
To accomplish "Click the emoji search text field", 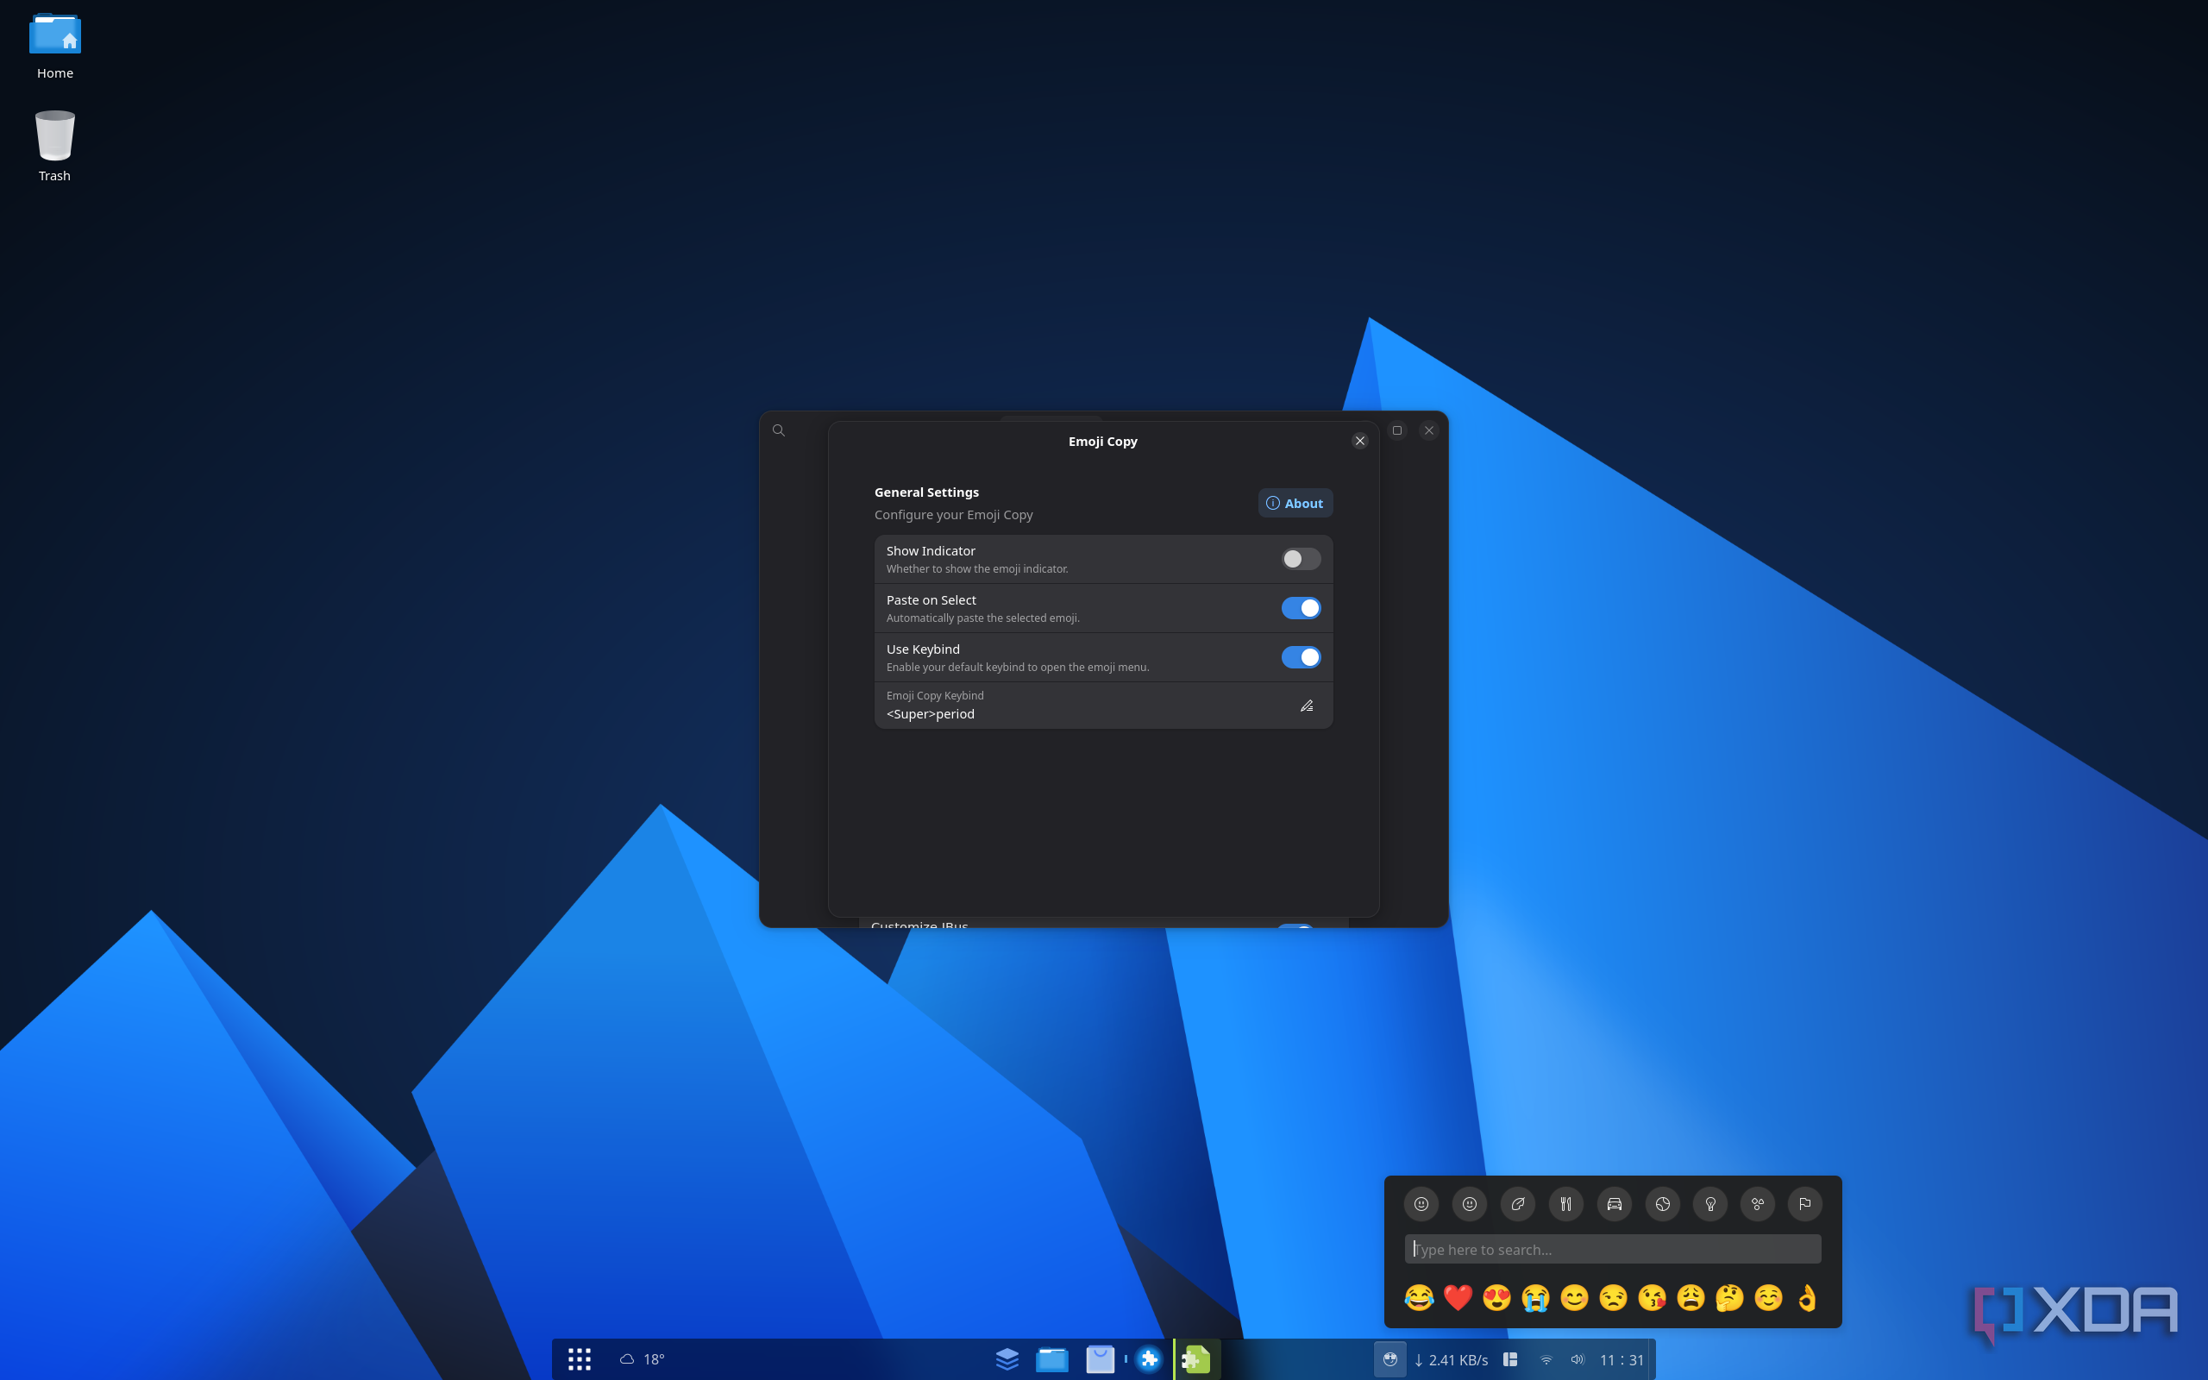I will tap(1612, 1250).
